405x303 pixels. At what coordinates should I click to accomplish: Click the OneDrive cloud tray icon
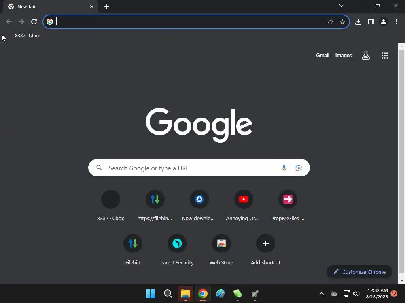(x=334, y=294)
